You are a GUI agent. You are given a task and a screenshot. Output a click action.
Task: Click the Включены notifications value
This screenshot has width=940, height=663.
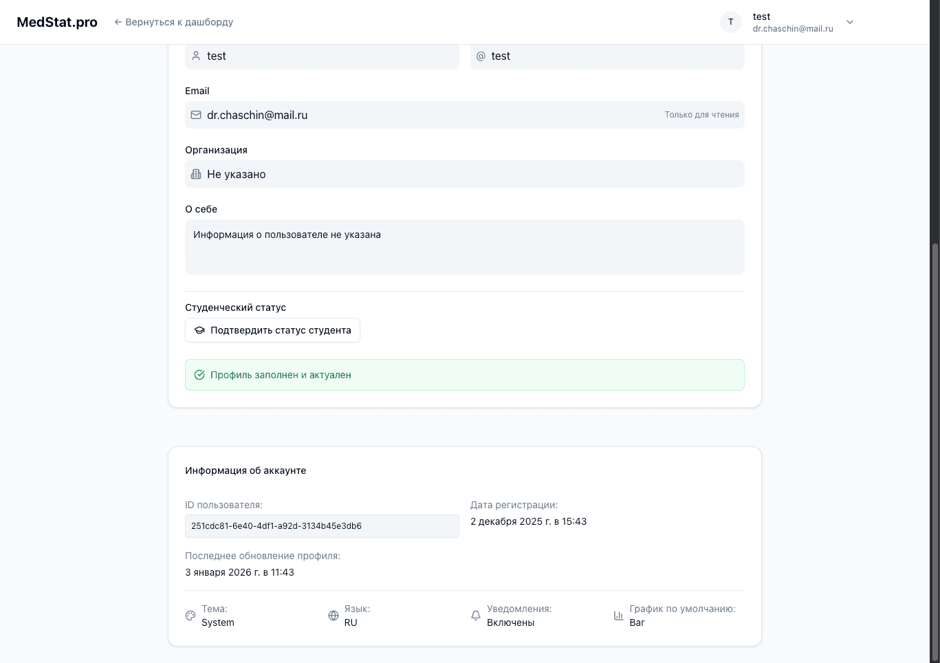point(510,622)
